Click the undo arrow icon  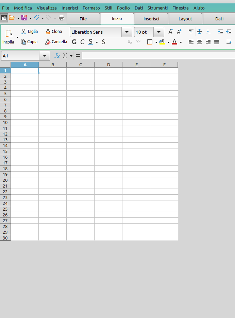tap(36, 18)
